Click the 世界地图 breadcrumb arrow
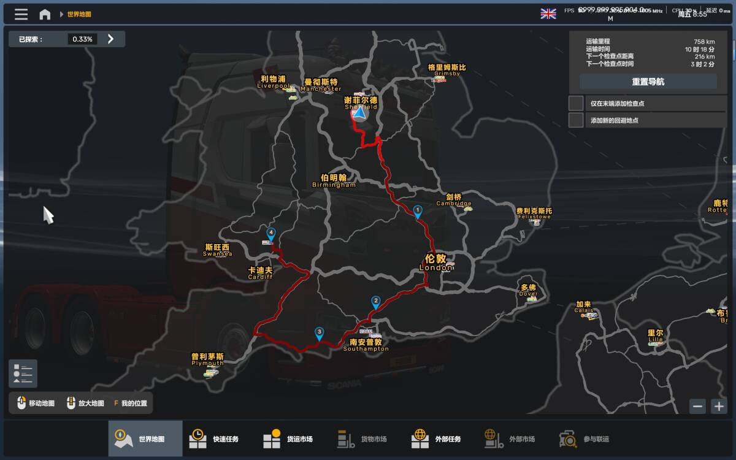This screenshot has width=736, height=460. 61,14
